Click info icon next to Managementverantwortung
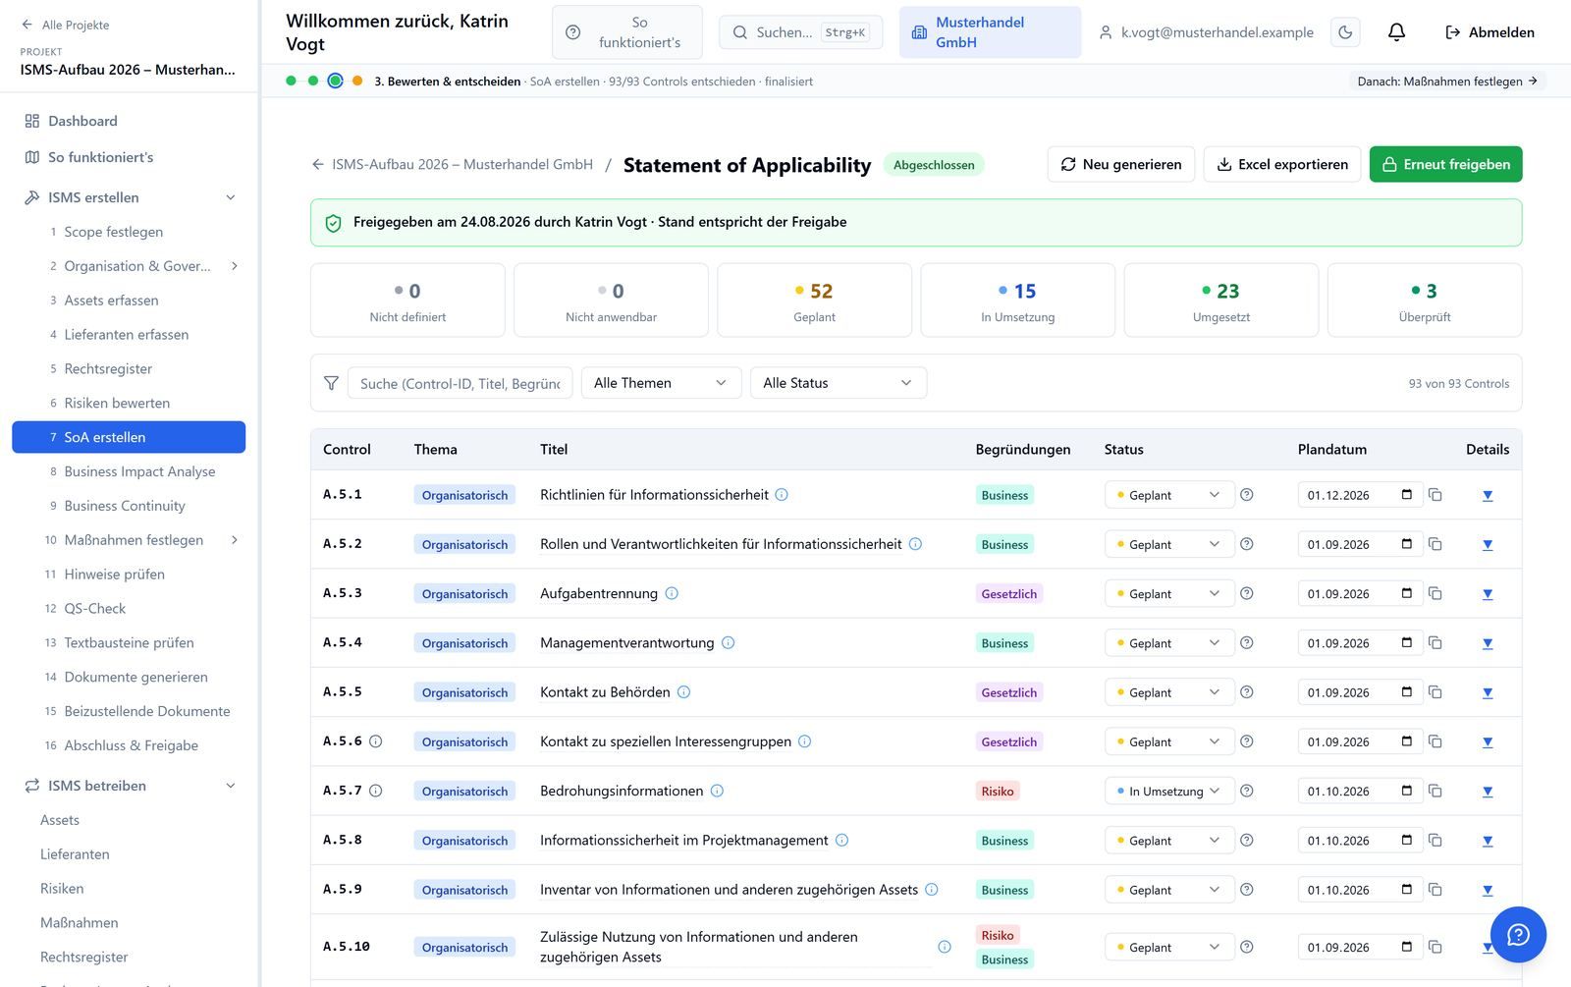This screenshot has width=1571, height=987. [x=729, y=643]
